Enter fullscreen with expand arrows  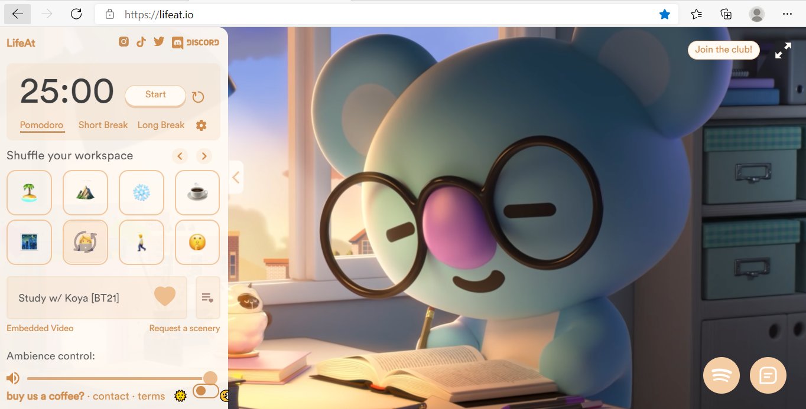[783, 51]
